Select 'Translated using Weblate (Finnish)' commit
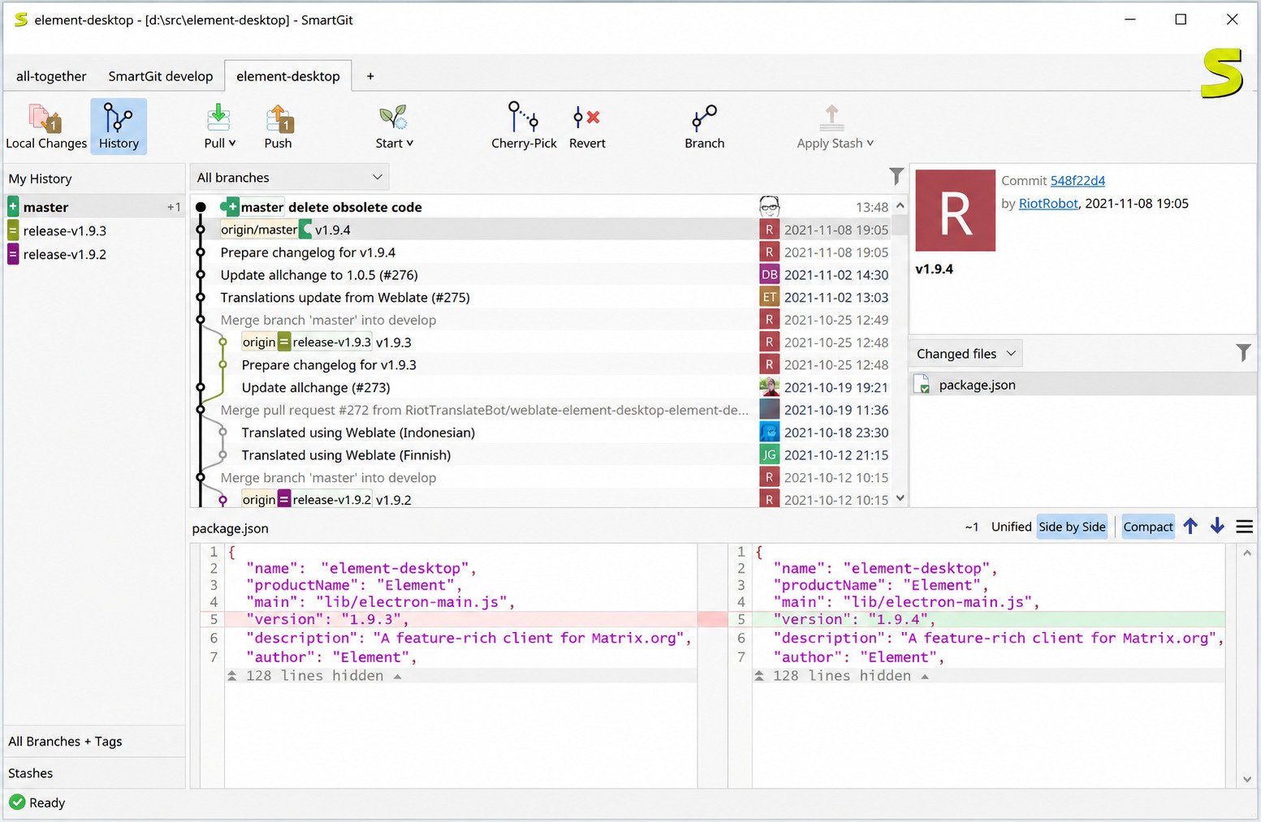Screen dimensions: 1261x822 pyautogui.click(x=542, y=455)
